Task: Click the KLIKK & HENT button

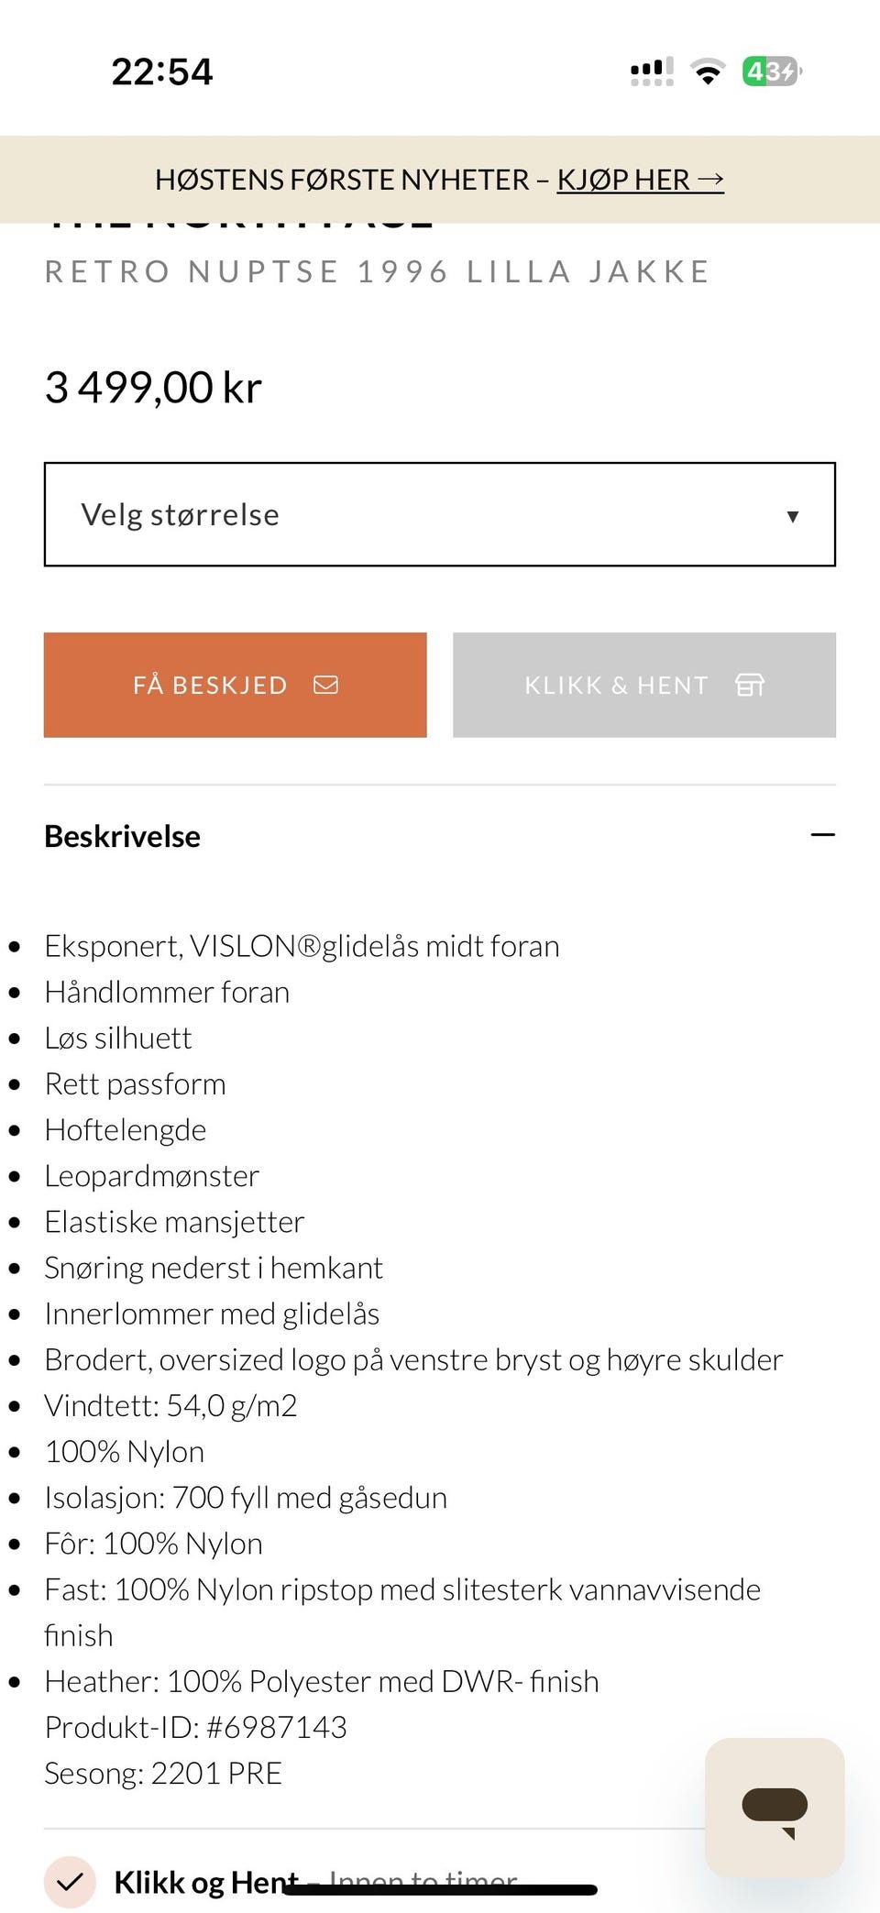Action: click(x=644, y=684)
